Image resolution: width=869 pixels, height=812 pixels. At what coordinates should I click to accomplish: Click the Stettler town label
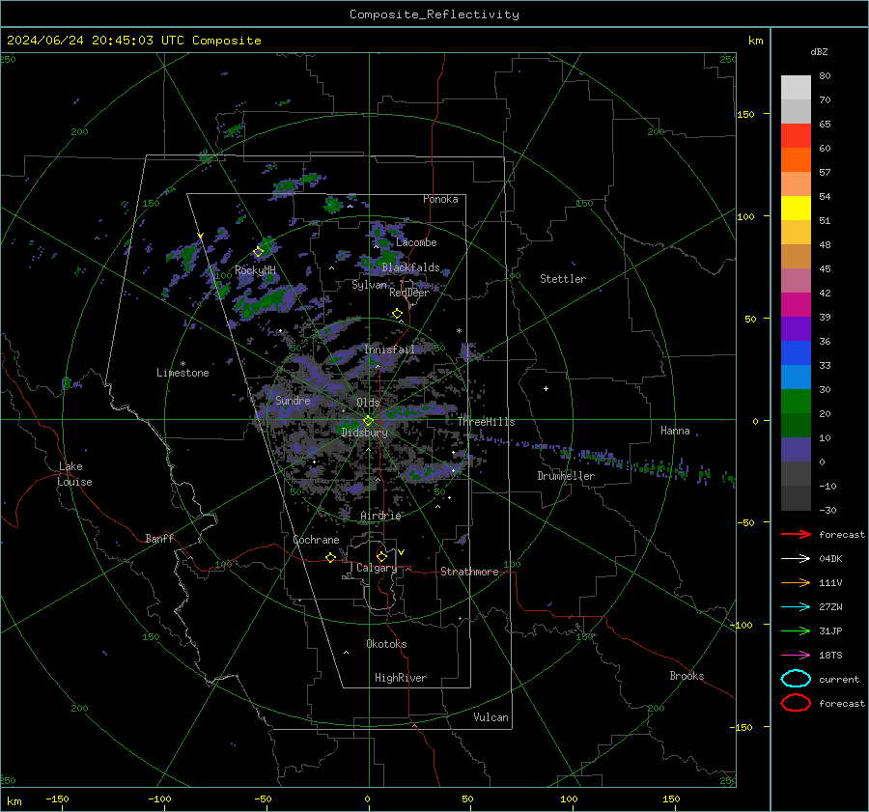pos(563,279)
